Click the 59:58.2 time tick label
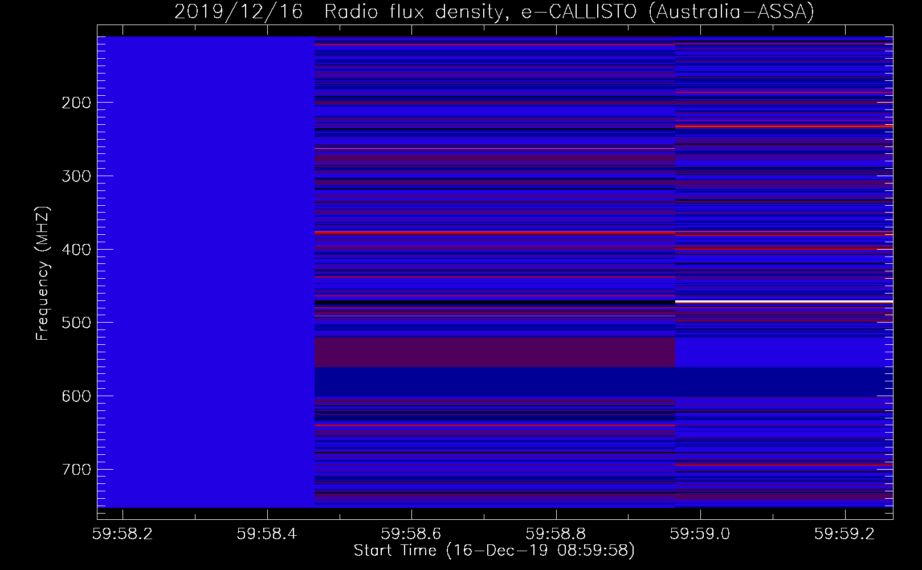The width and height of the screenshot is (922, 570). coord(123,534)
